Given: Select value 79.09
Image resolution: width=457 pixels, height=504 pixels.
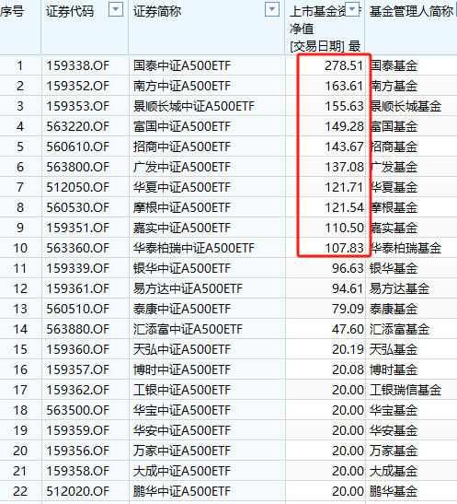Looking at the screenshot, I should click(x=348, y=309).
